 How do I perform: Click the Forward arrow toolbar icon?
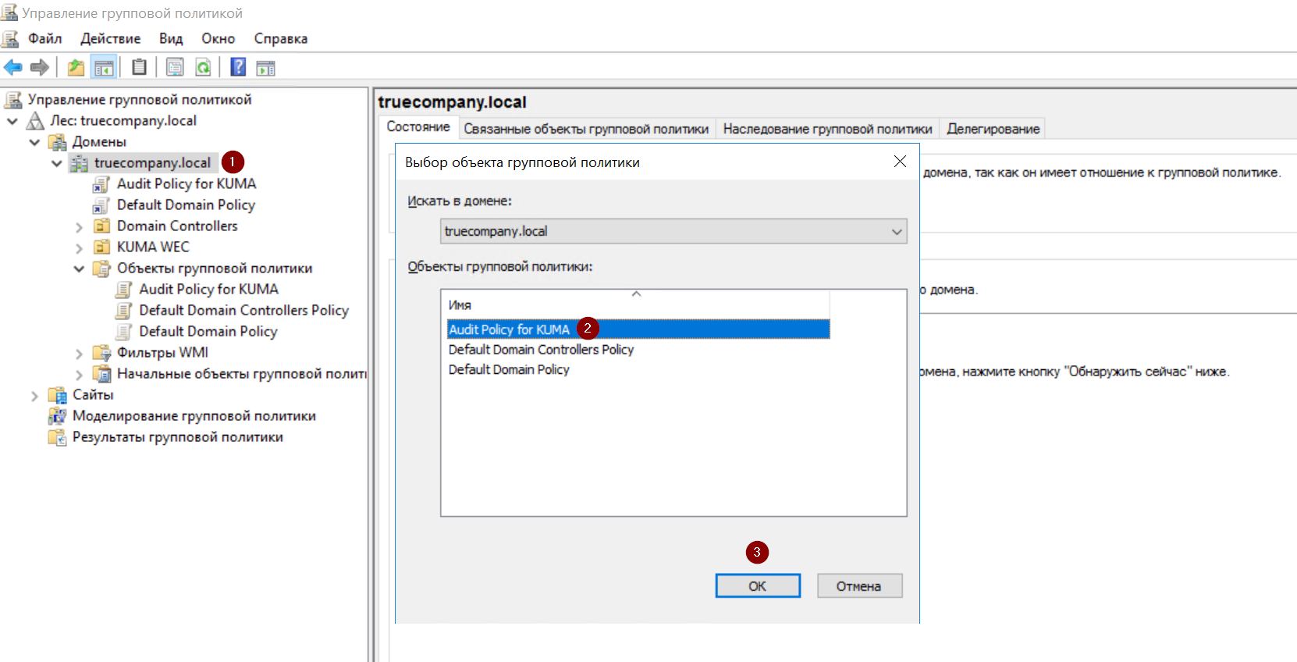tap(39, 68)
